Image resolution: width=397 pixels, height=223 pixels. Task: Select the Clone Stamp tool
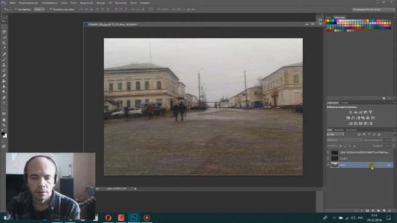[4, 65]
